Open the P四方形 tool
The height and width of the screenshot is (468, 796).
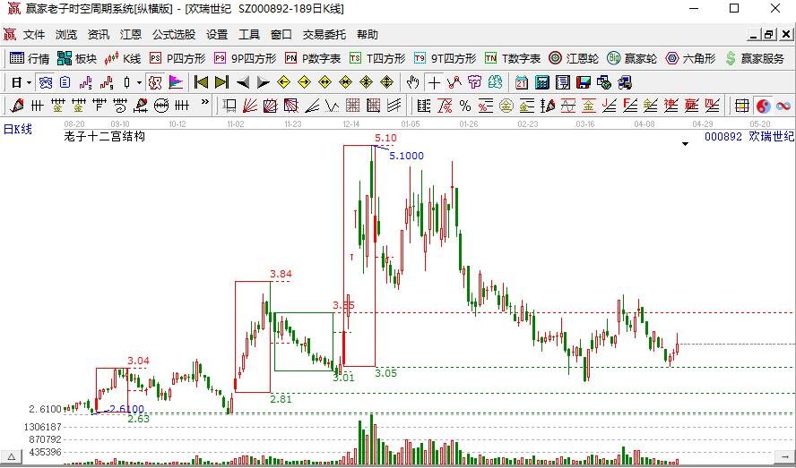[177, 58]
